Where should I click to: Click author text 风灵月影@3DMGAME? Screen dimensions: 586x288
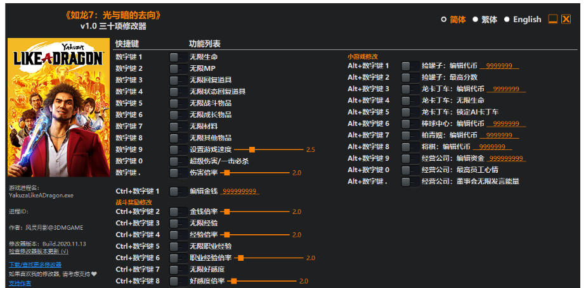coord(54,228)
